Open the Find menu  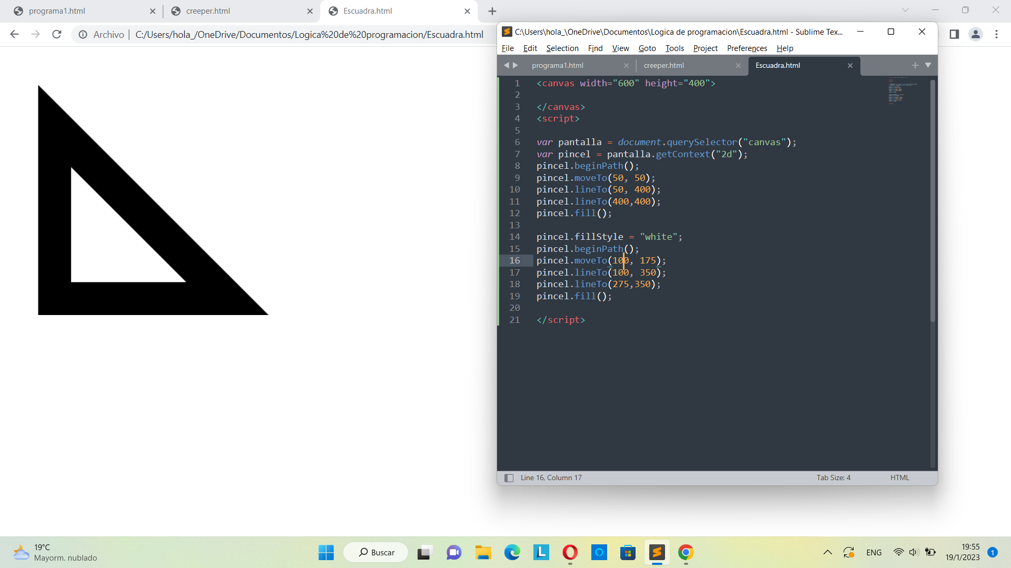click(595, 48)
